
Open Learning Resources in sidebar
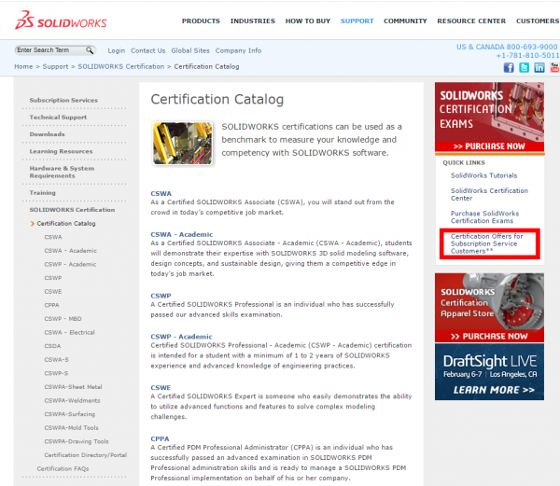[x=61, y=152]
